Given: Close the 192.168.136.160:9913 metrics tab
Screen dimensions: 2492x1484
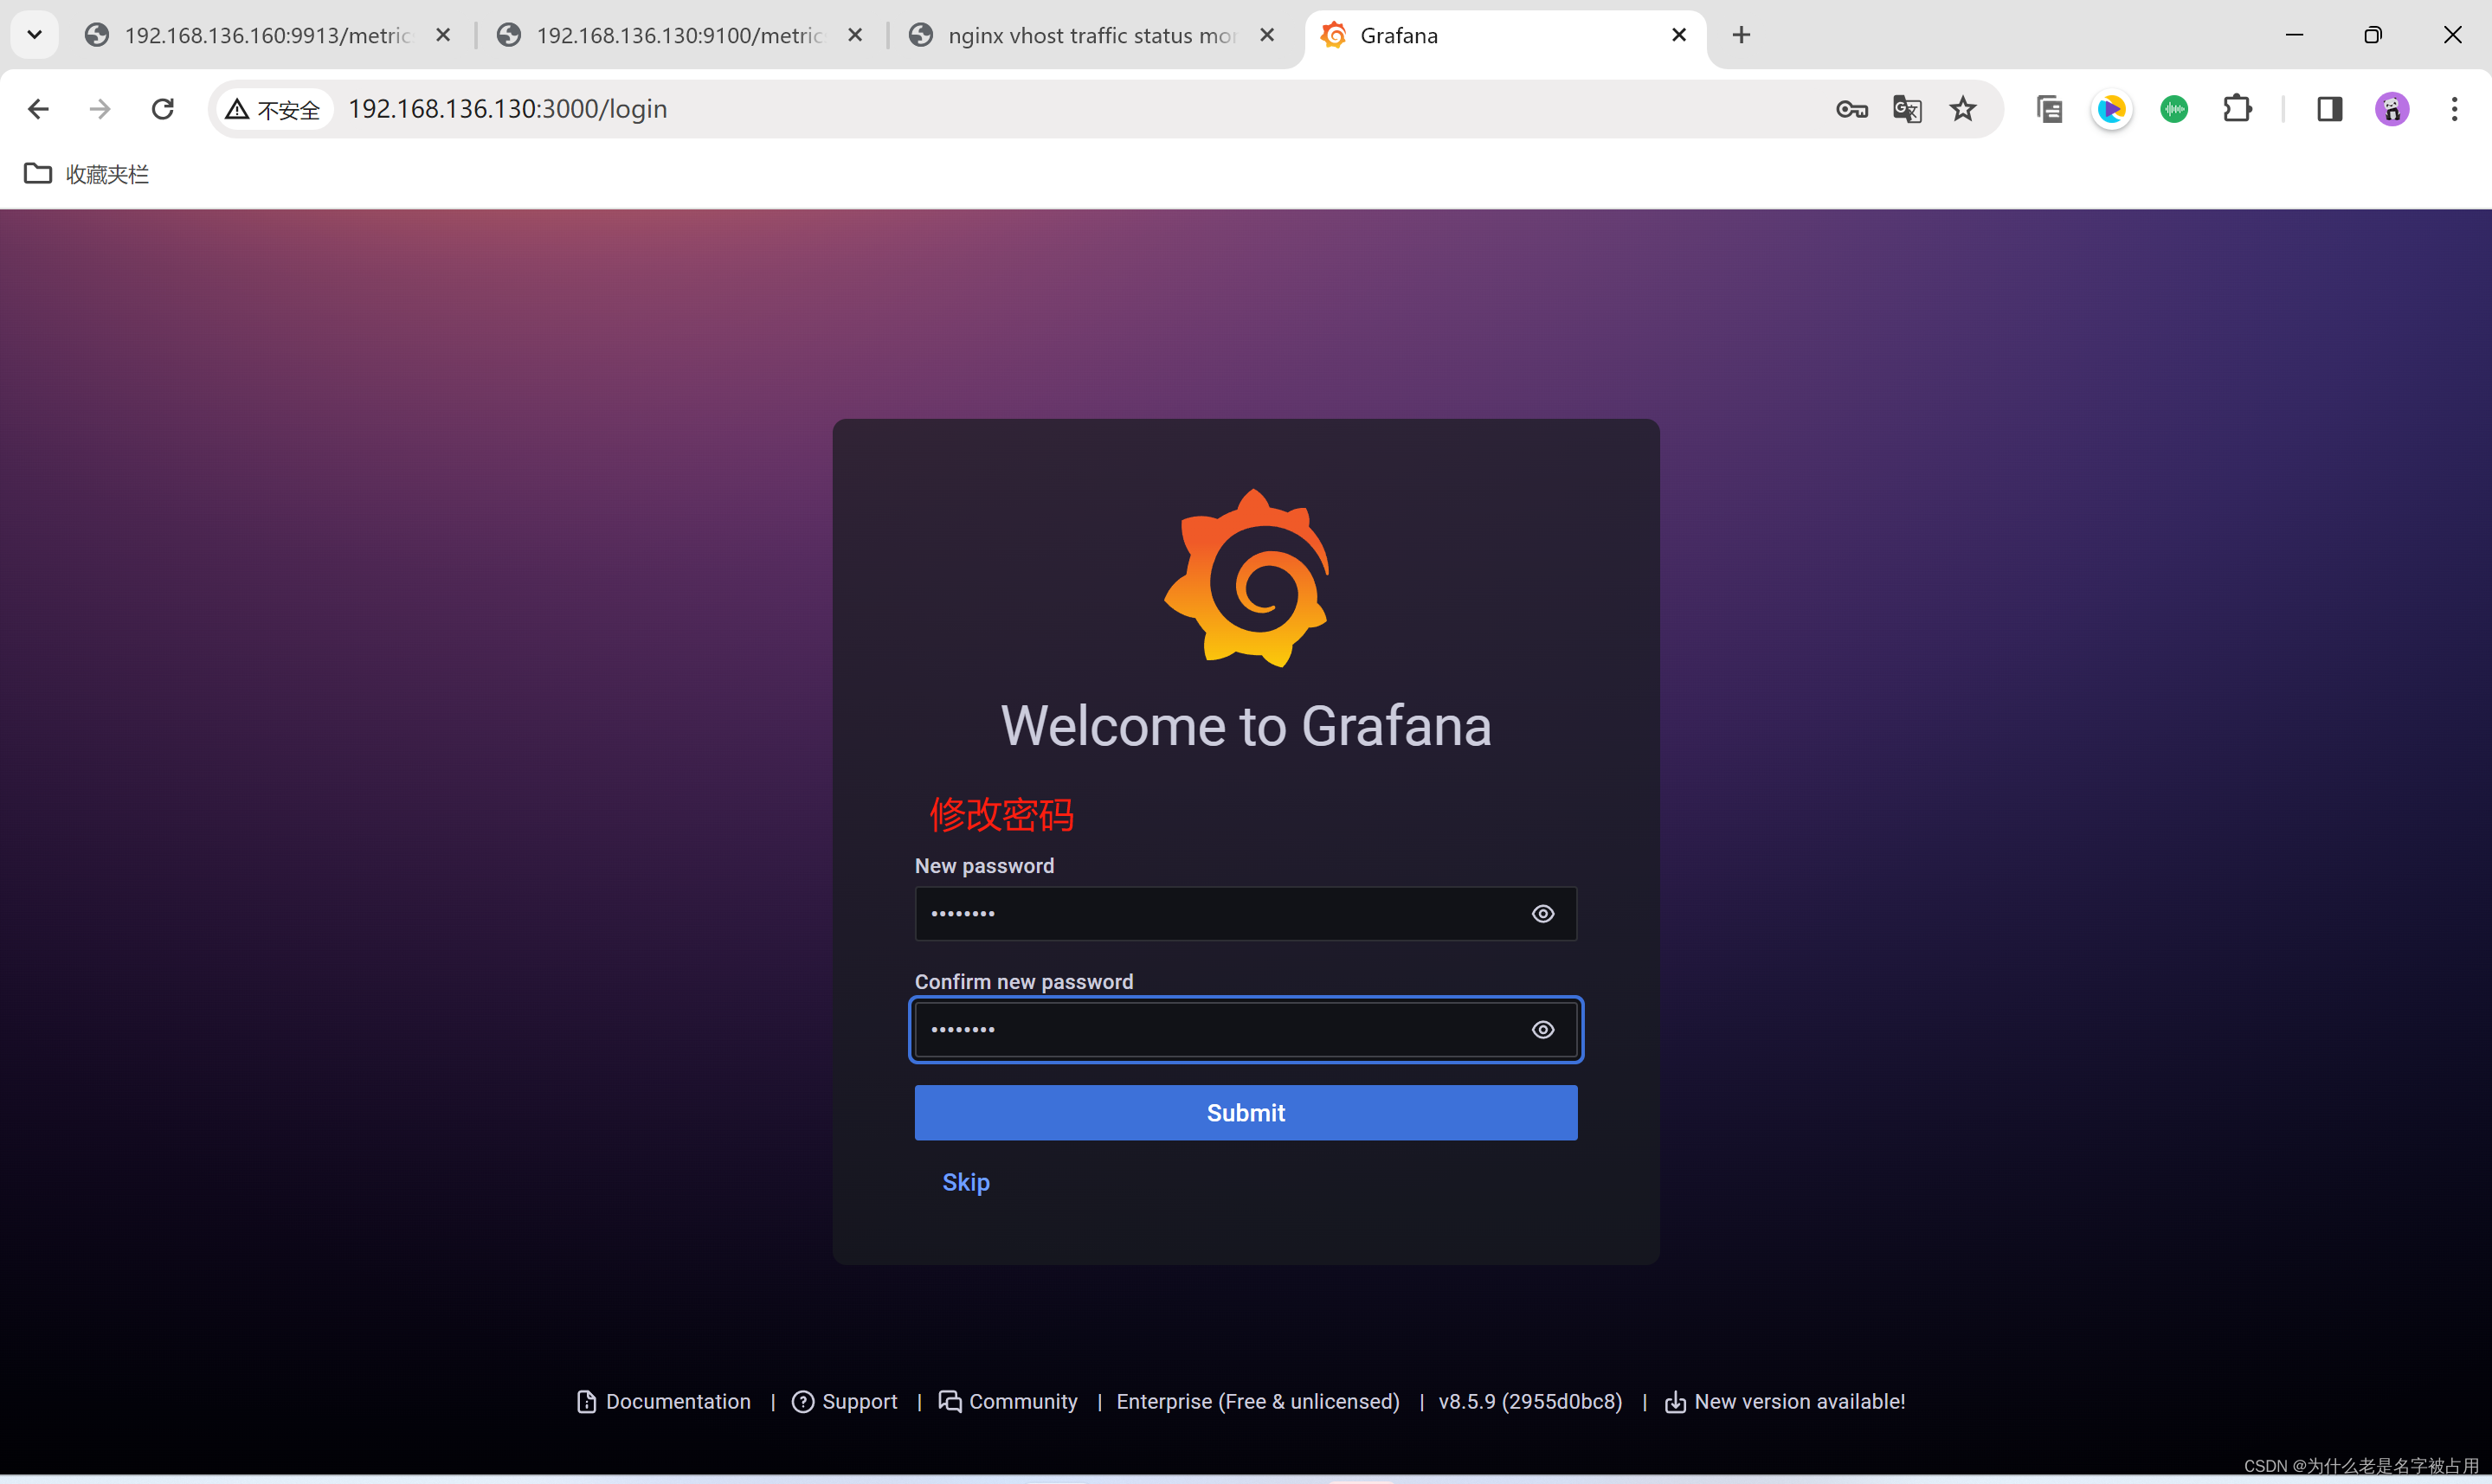Looking at the screenshot, I should (x=444, y=36).
